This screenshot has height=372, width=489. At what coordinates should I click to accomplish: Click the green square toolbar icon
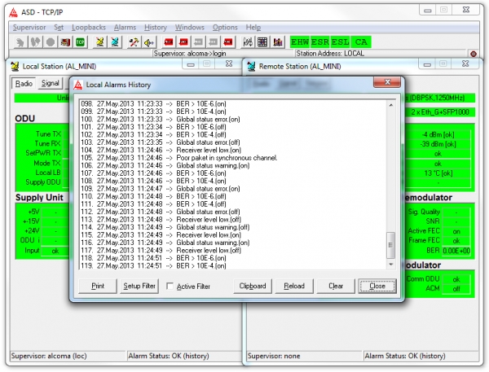pos(81,42)
